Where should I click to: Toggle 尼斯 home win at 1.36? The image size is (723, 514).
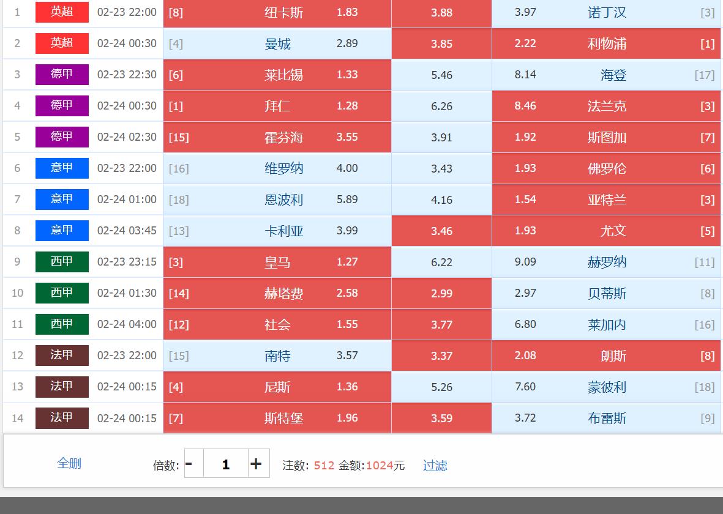[277, 387]
